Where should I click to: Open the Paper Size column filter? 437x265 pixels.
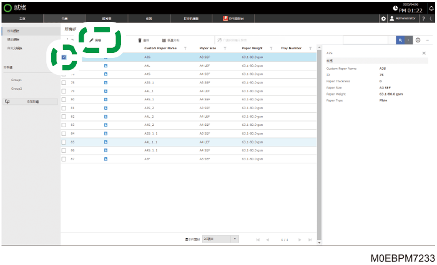point(225,49)
